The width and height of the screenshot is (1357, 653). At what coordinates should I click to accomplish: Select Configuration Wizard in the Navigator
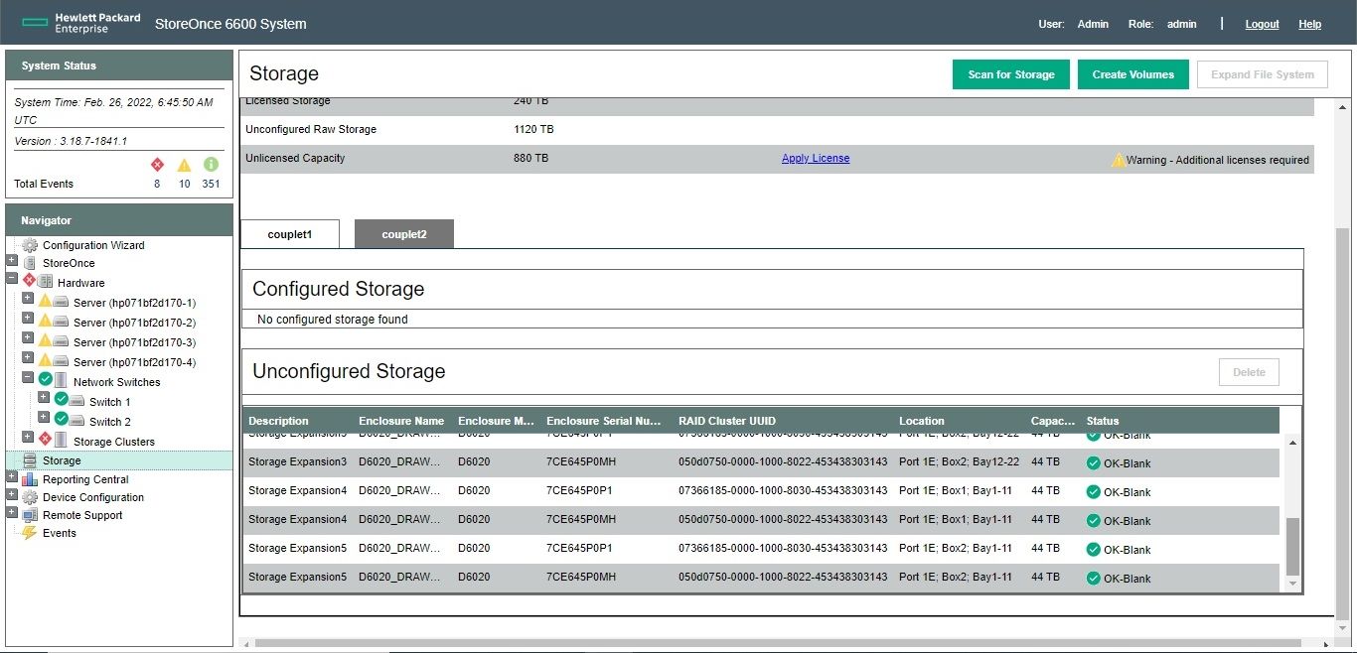pos(93,245)
